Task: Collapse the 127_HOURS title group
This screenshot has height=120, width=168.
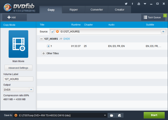Action: 41,39
